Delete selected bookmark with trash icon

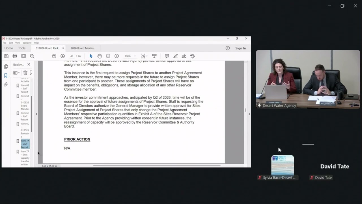[25, 73]
